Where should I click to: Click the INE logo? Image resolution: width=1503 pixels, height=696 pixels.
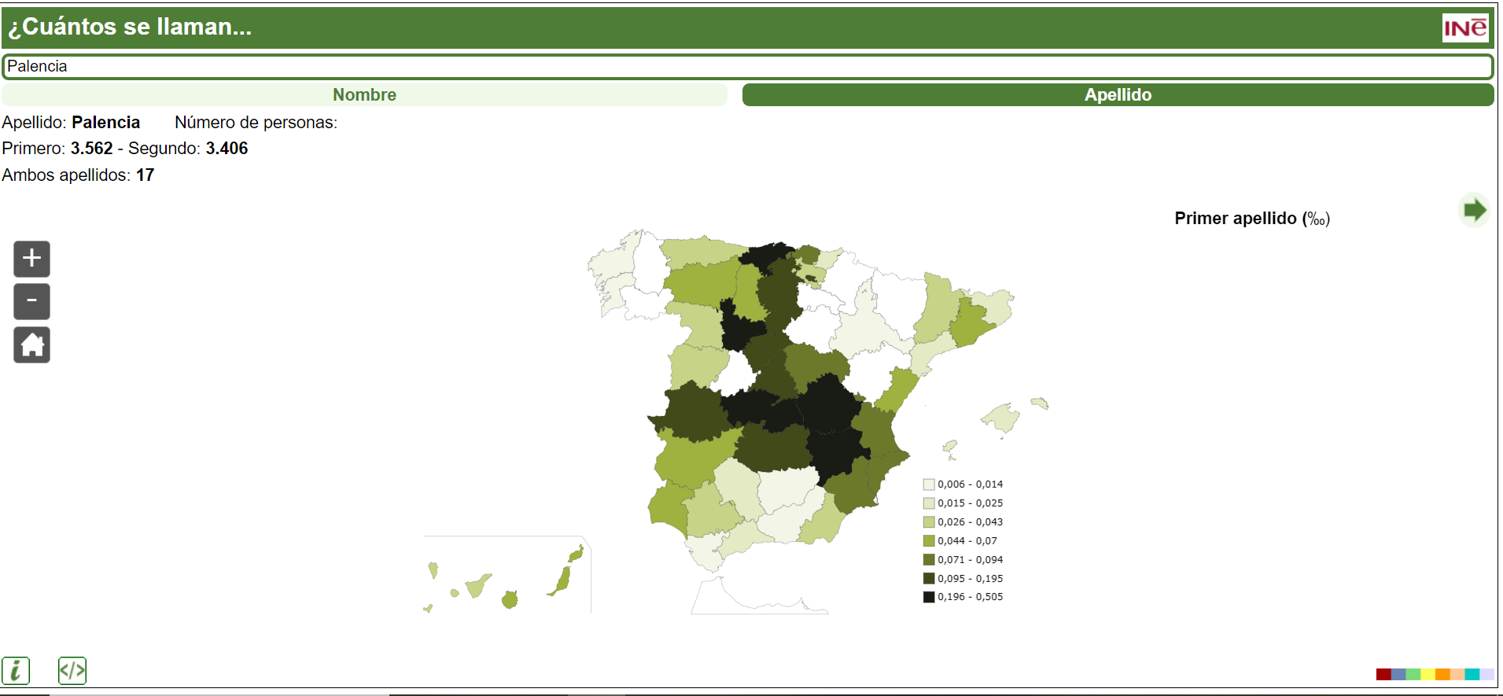point(1465,28)
